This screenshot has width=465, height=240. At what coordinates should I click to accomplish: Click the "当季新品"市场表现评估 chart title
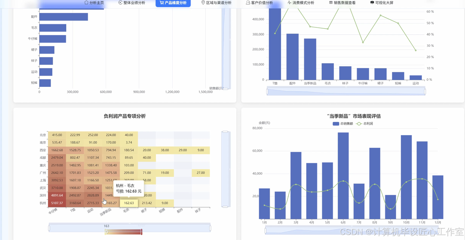[353, 116]
